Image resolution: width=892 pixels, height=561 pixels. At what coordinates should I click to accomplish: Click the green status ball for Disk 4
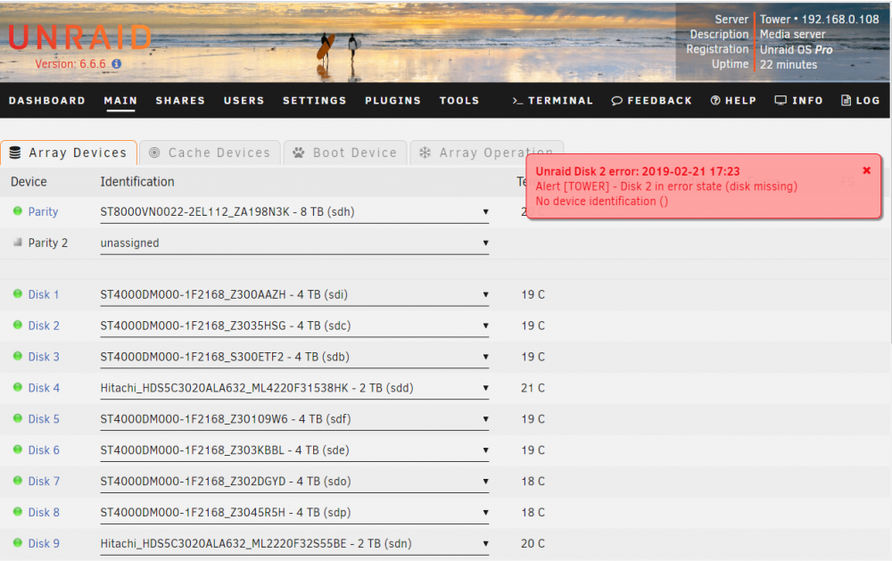click(18, 387)
